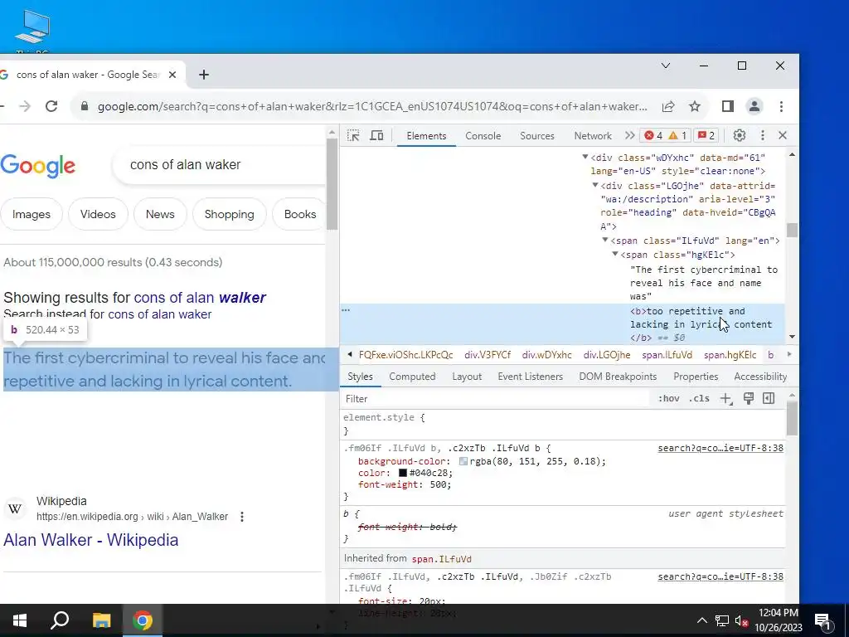Toggle element classes with .cls

pos(699,399)
